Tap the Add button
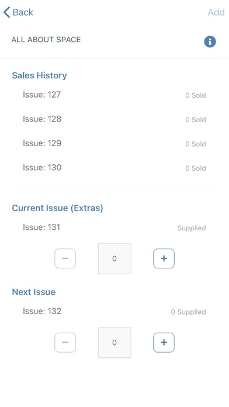 pyautogui.click(x=216, y=12)
